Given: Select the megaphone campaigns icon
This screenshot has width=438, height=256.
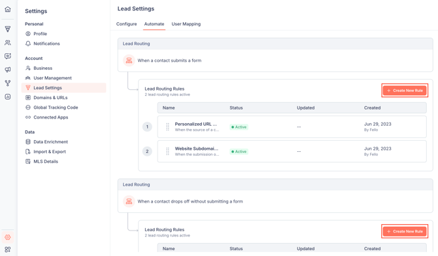Looking at the screenshot, I should click(x=8, y=70).
